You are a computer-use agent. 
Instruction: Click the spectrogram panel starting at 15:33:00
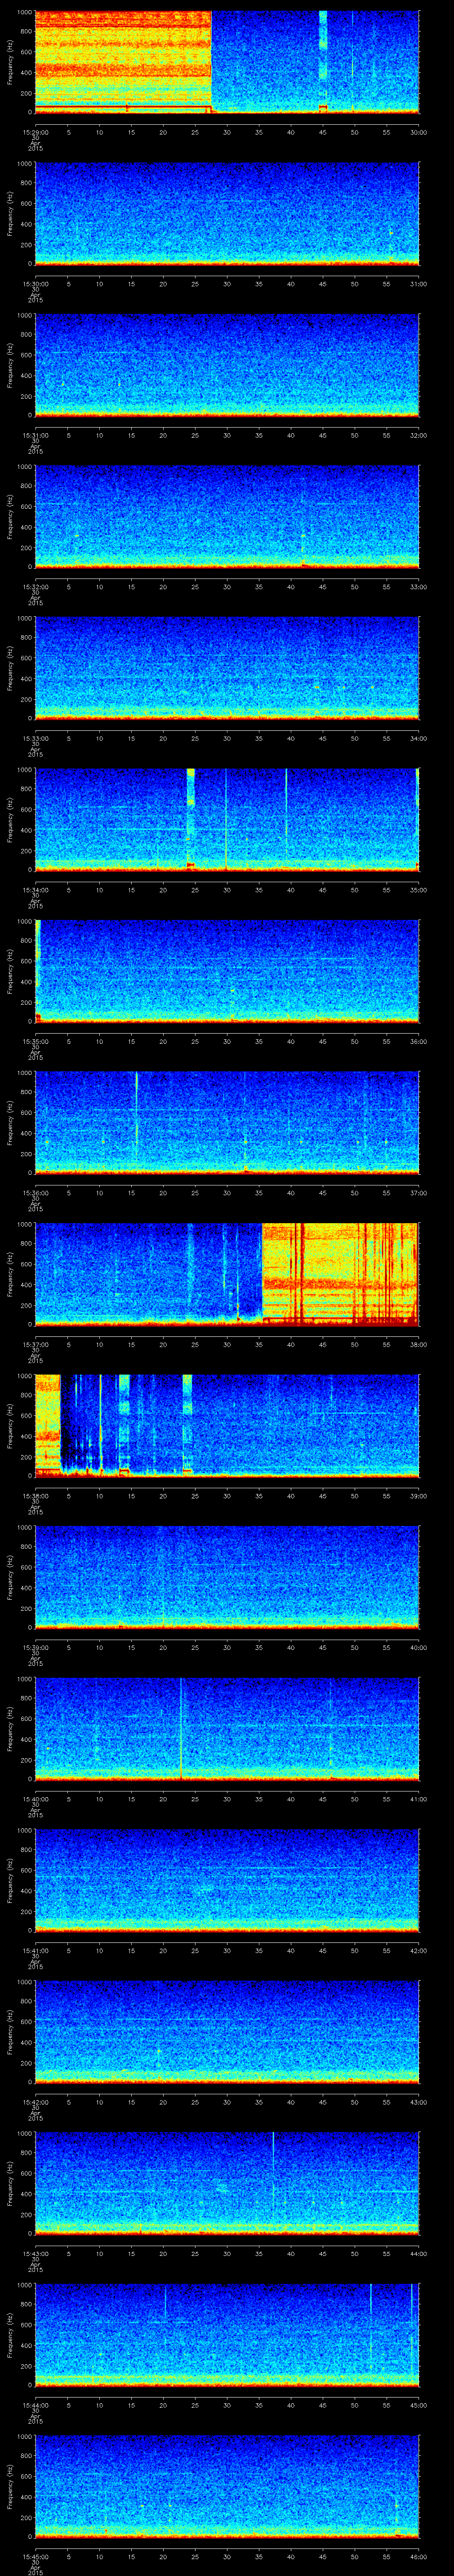(x=227, y=668)
